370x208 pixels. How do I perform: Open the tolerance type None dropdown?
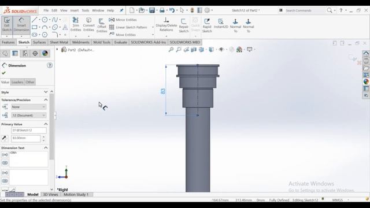28,107
